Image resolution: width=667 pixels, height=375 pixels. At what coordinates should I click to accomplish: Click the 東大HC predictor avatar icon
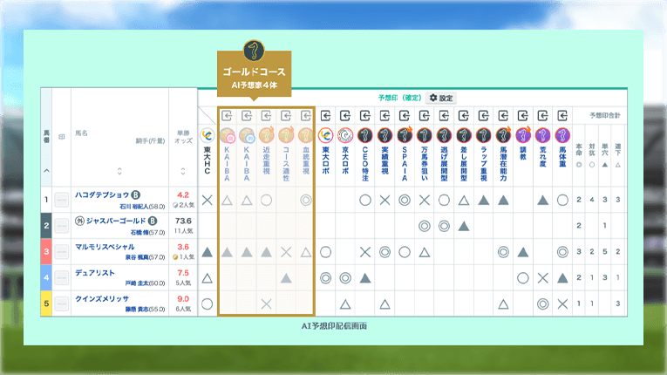208,135
